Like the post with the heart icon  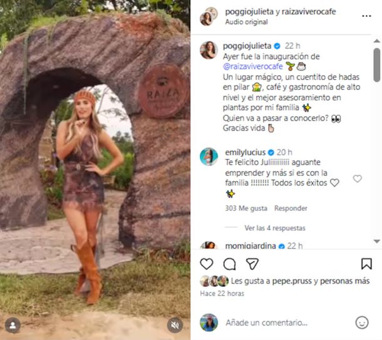coord(207,264)
